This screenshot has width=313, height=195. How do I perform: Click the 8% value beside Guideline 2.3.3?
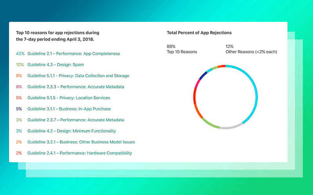[19, 87]
